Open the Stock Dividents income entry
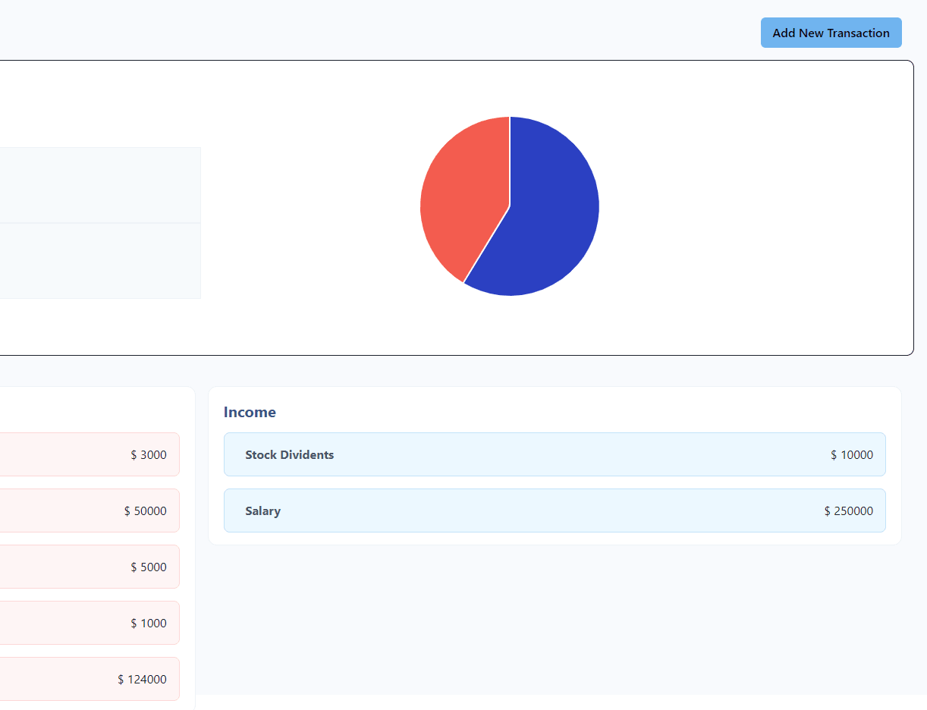 pyautogui.click(x=555, y=454)
